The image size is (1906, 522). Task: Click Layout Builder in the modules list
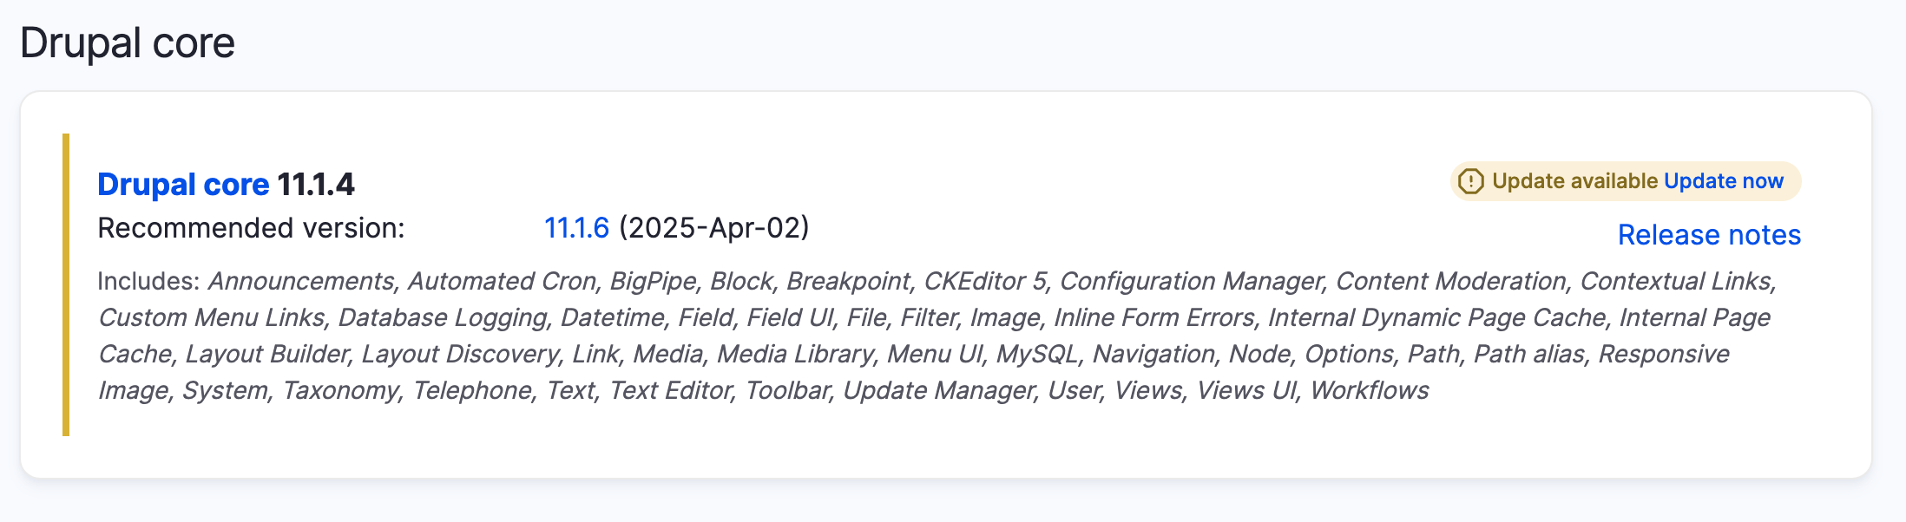(x=267, y=355)
